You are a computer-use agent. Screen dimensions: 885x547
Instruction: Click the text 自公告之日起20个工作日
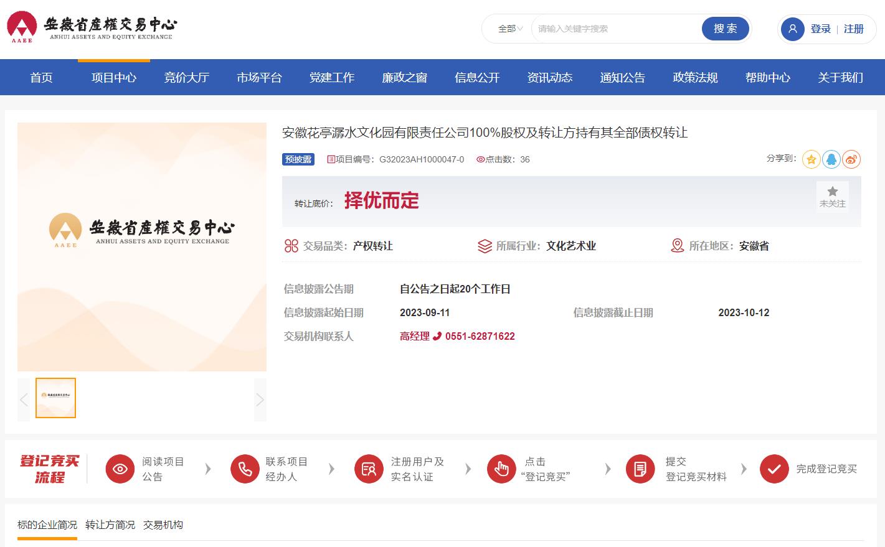[455, 289]
